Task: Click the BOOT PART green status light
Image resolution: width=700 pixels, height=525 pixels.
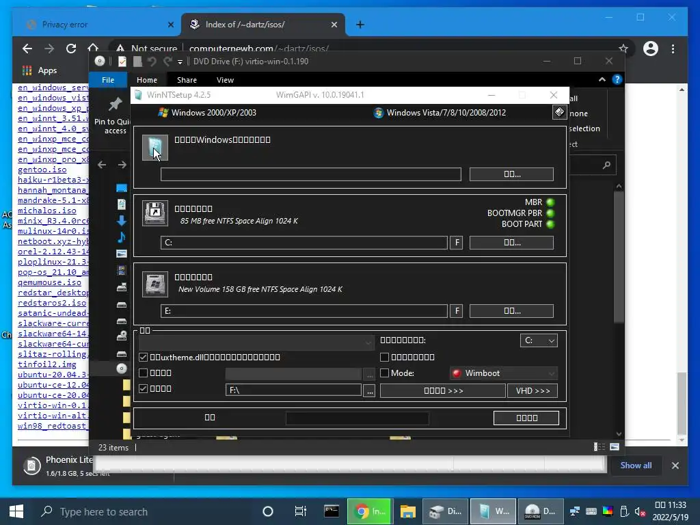Action: [x=550, y=224]
